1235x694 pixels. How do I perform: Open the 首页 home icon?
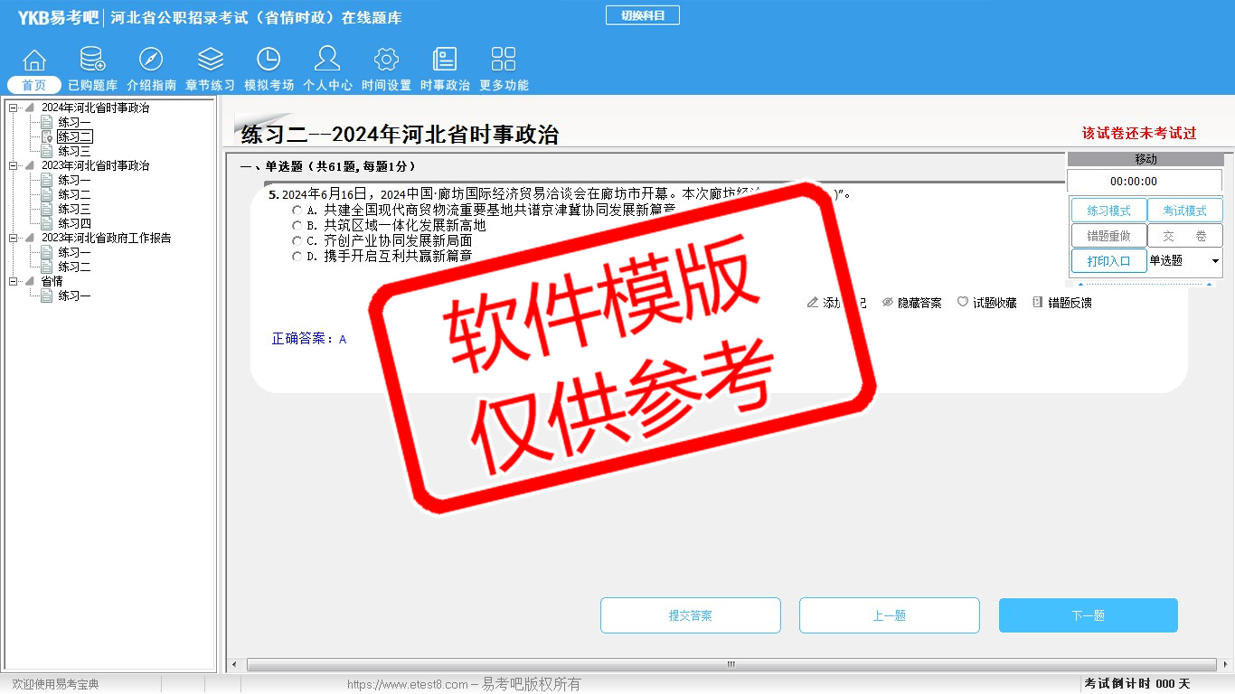(34, 60)
